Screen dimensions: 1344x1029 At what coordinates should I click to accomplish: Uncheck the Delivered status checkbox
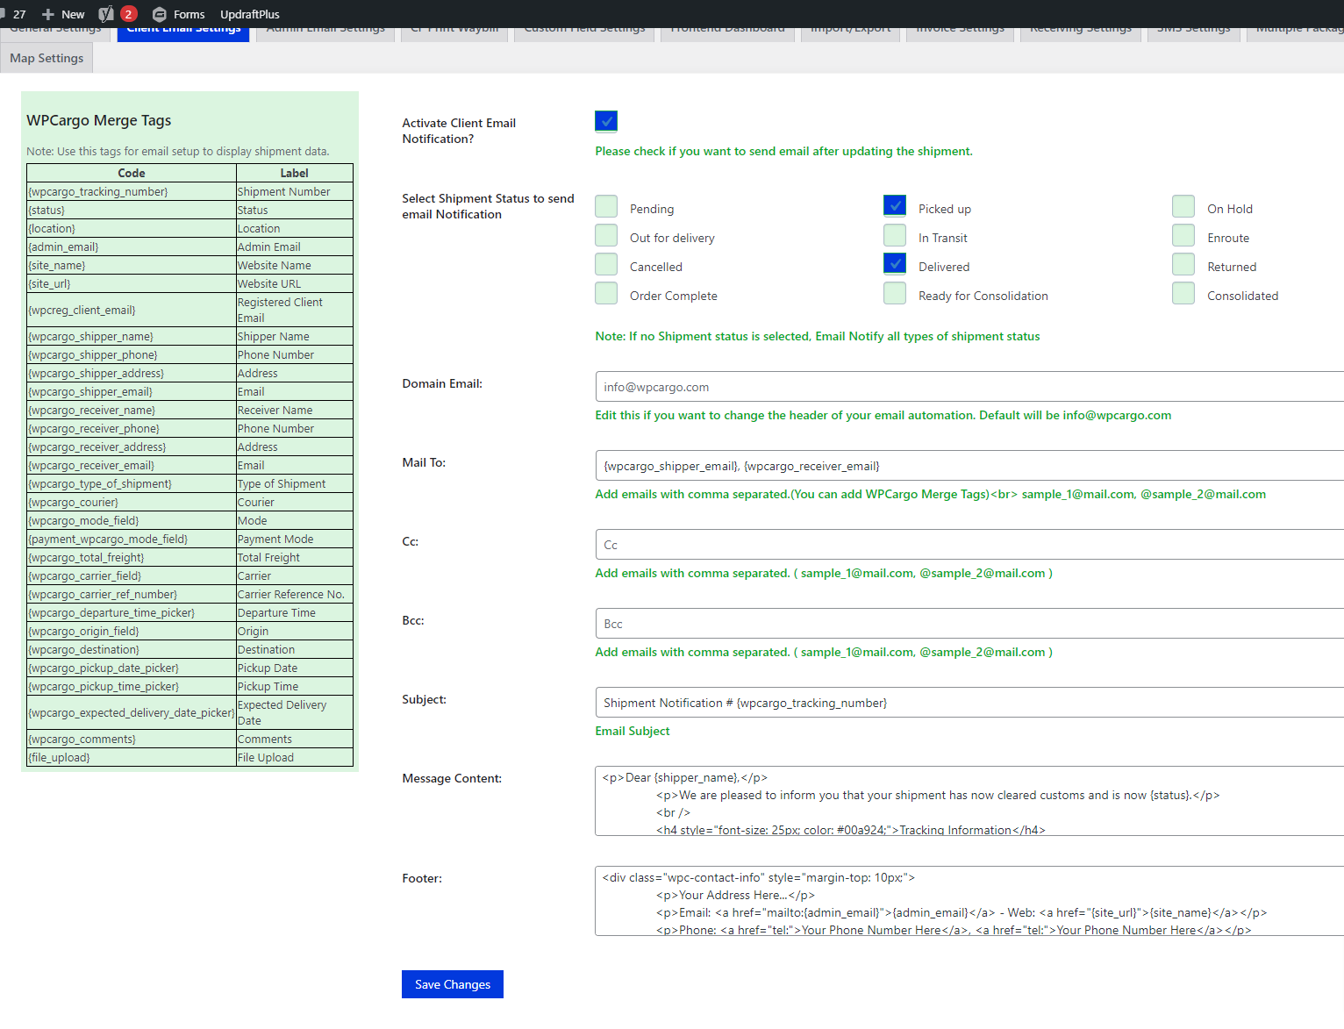pos(895,264)
